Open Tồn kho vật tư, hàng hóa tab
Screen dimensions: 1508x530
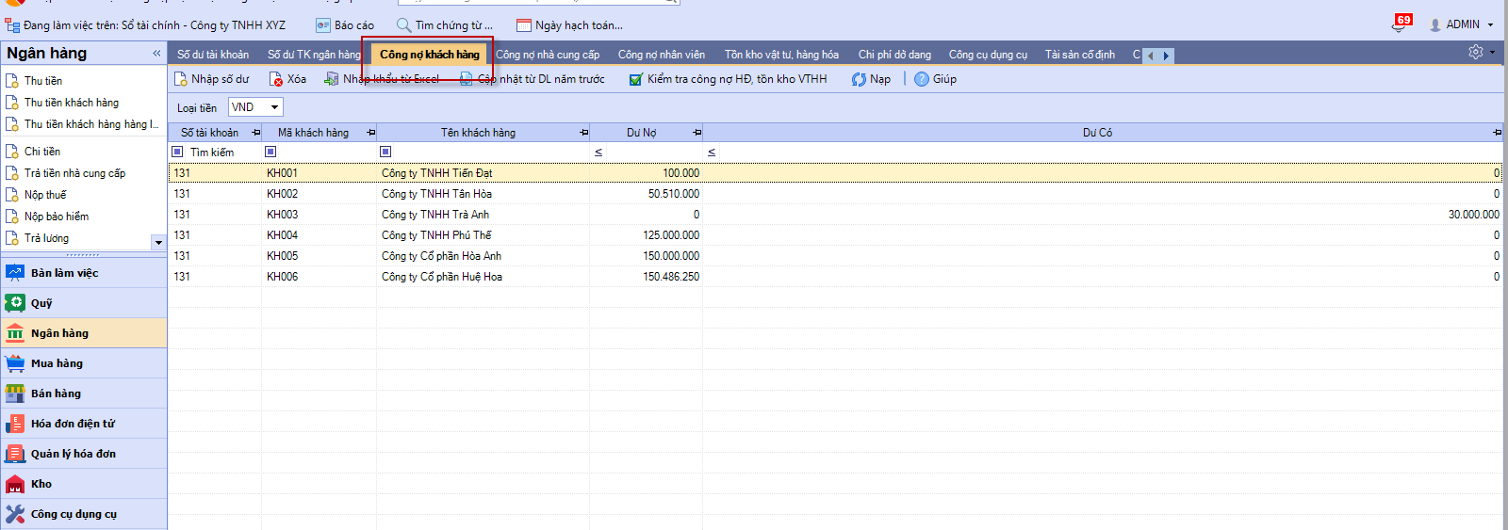(781, 55)
